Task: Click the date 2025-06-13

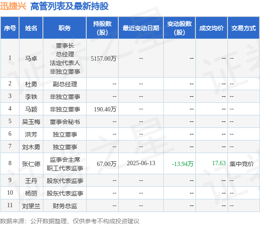Action: [x=141, y=163]
